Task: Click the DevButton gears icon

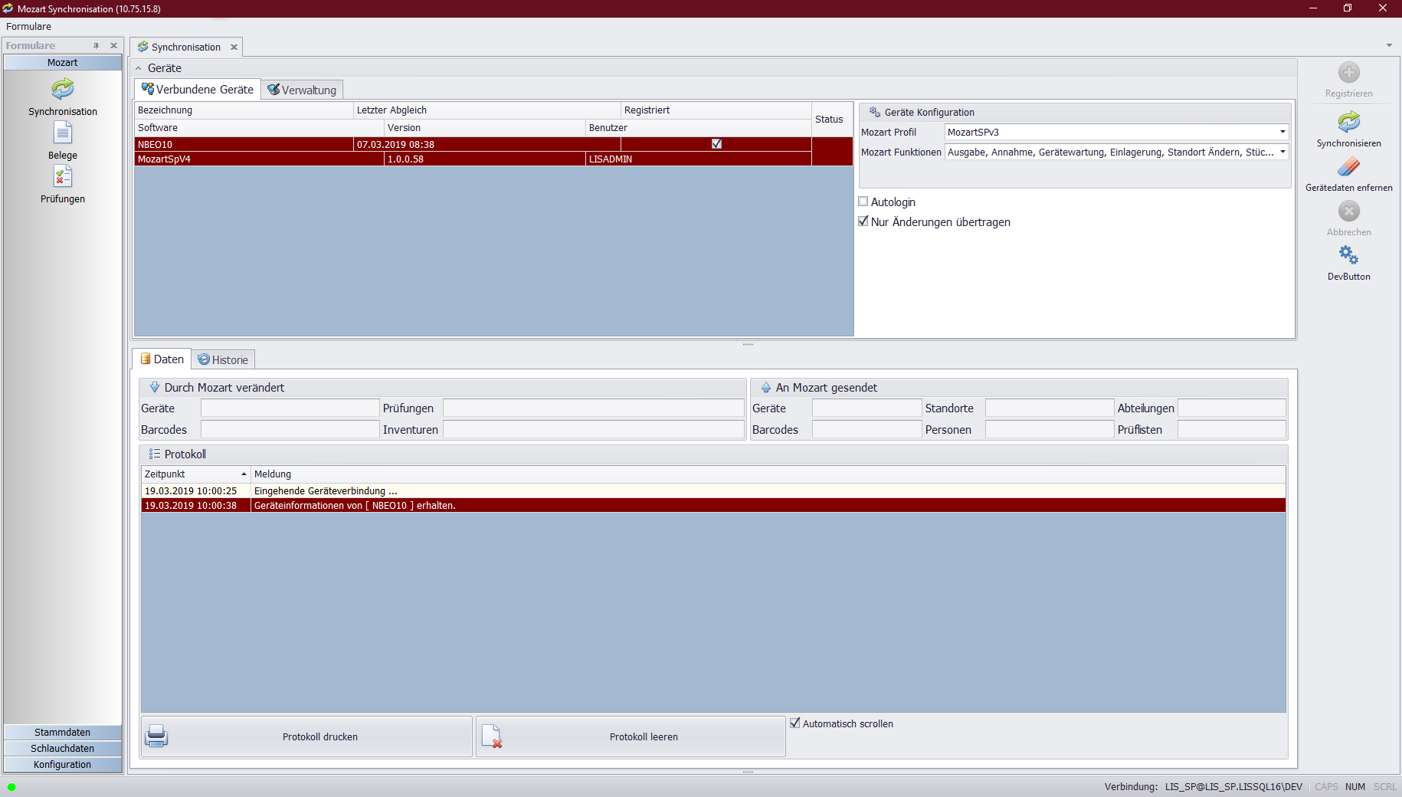Action: click(x=1348, y=256)
